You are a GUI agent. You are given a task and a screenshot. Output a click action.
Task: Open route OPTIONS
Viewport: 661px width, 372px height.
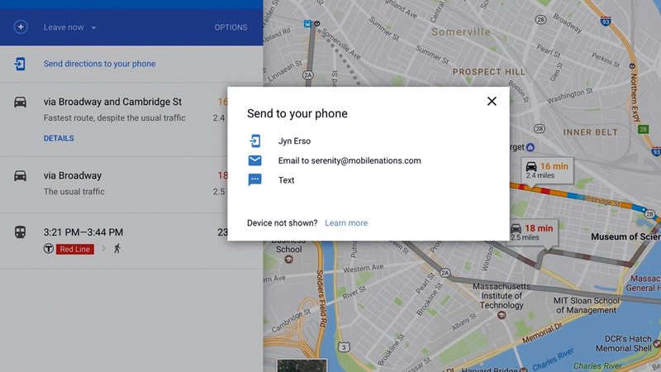(x=231, y=27)
